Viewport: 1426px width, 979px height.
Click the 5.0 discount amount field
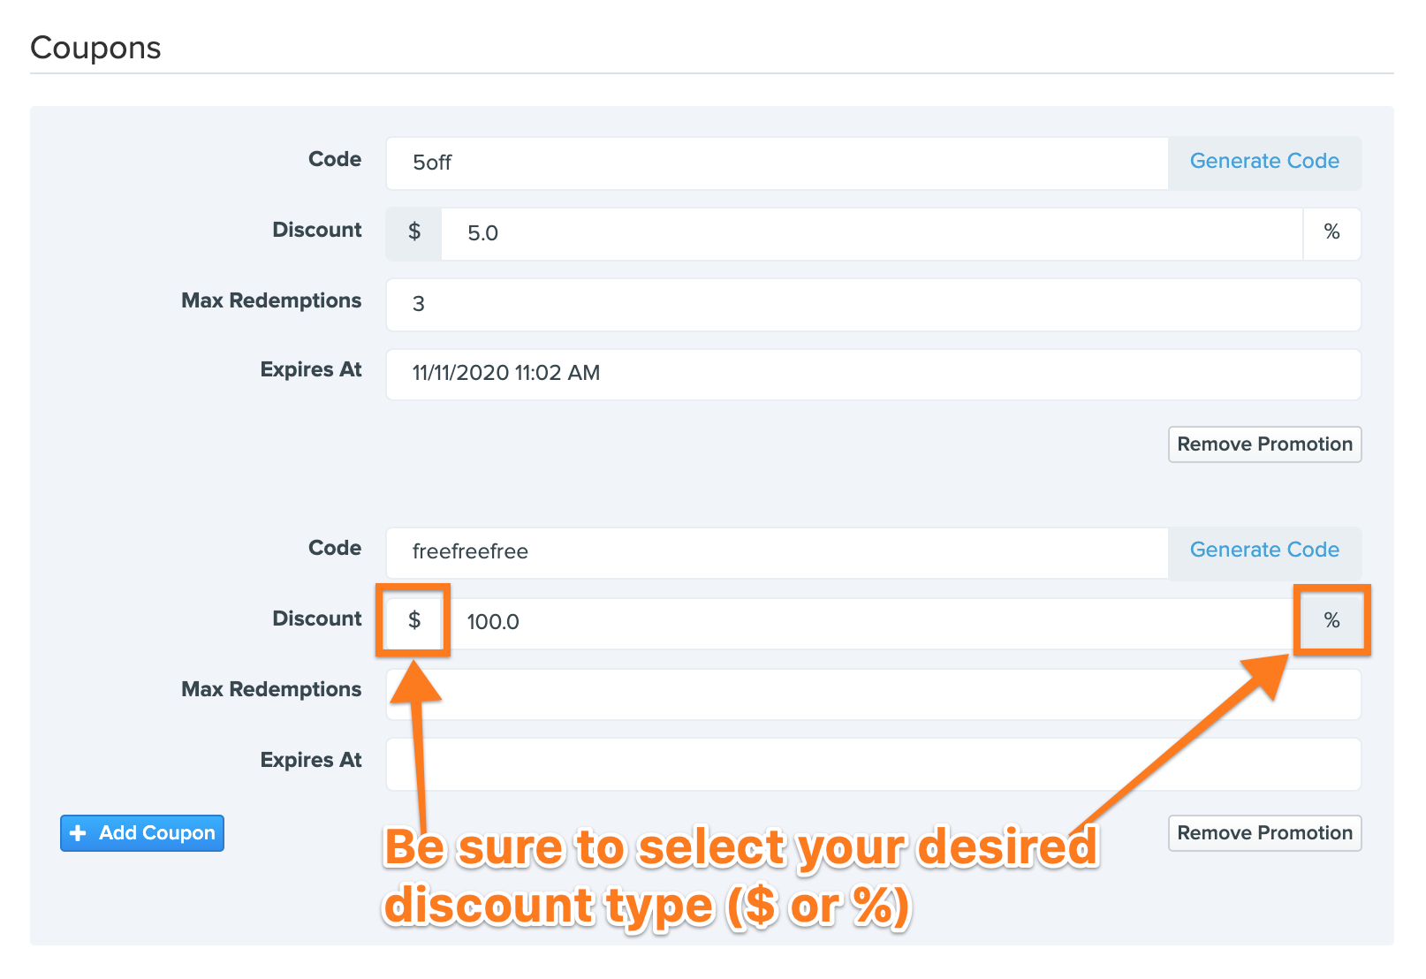[872, 233]
